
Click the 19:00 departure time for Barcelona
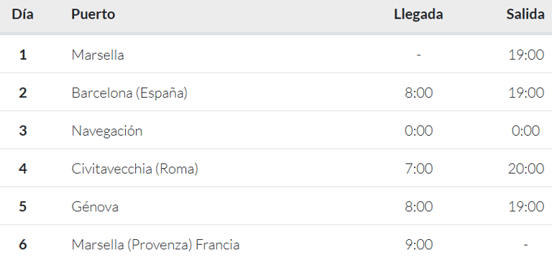526,93
